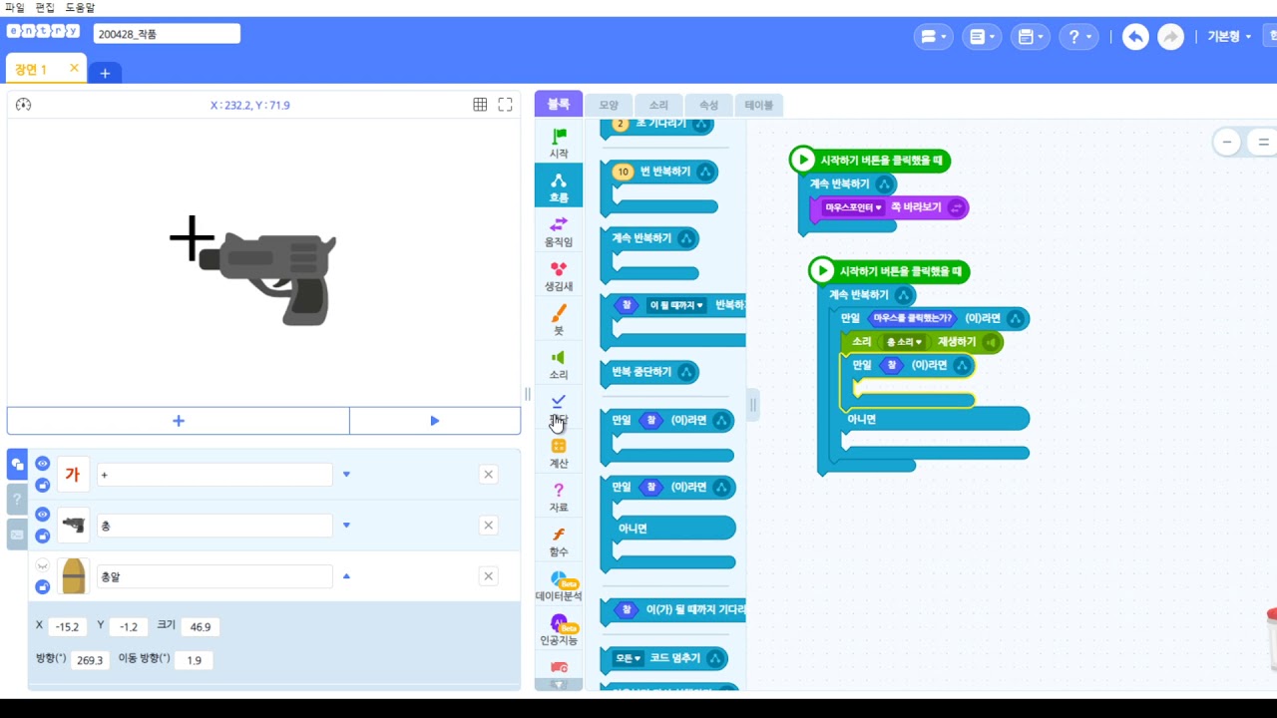Switch to the 소리 (Sound) tab
Screen dimensions: 1277x718
(x=658, y=105)
